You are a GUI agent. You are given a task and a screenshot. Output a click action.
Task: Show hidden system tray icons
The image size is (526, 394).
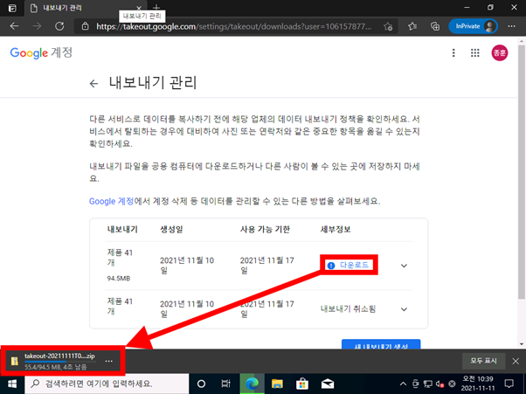pos(403,384)
